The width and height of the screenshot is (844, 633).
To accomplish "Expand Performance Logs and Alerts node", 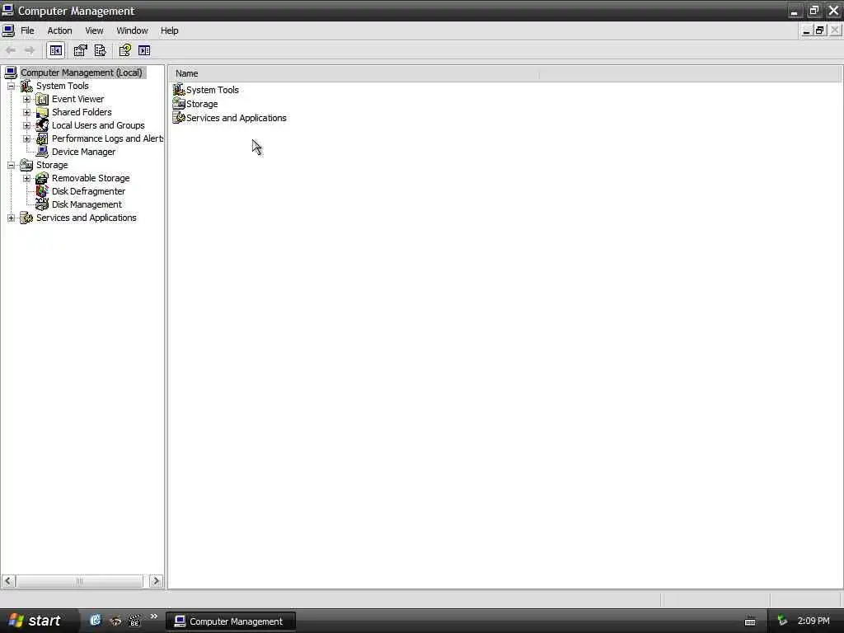I will tap(26, 138).
